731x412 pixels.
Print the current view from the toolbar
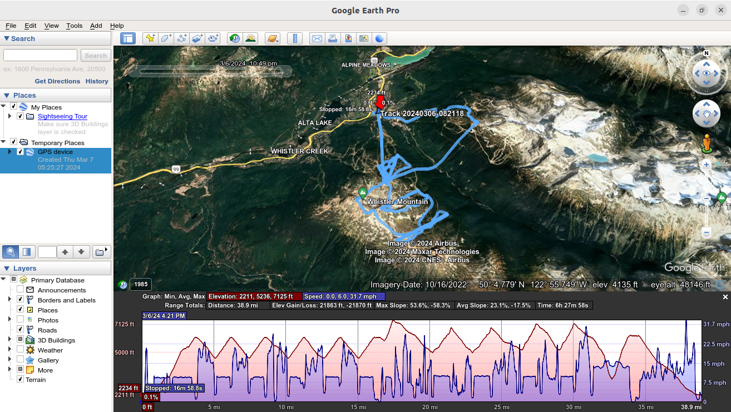(333, 38)
